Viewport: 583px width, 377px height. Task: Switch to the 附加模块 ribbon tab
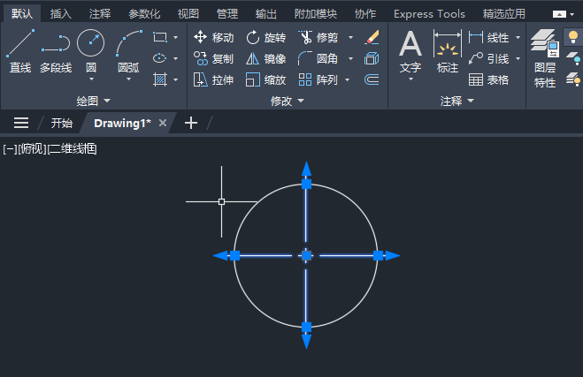[316, 14]
